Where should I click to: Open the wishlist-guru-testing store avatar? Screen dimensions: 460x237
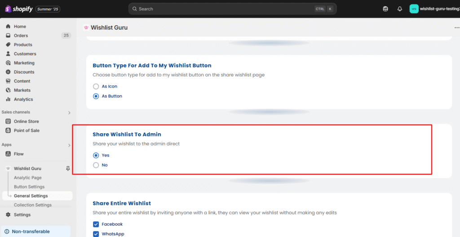tap(414, 9)
